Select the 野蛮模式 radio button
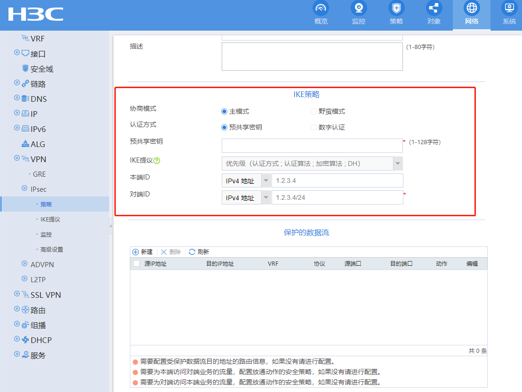 pyautogui.click(x=313, y=112)
